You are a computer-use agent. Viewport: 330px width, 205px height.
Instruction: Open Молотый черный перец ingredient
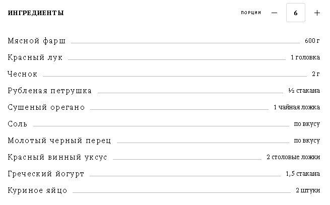pyautogui.click(x=59, y=141)
